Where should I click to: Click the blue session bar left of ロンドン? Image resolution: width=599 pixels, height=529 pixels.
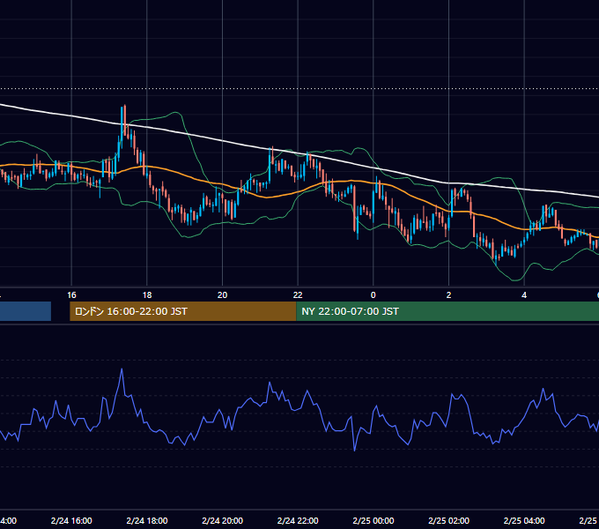[26, 311]
